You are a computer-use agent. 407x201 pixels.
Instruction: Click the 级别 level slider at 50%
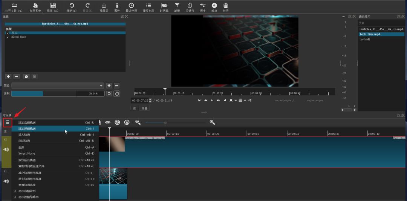point(43,94)
